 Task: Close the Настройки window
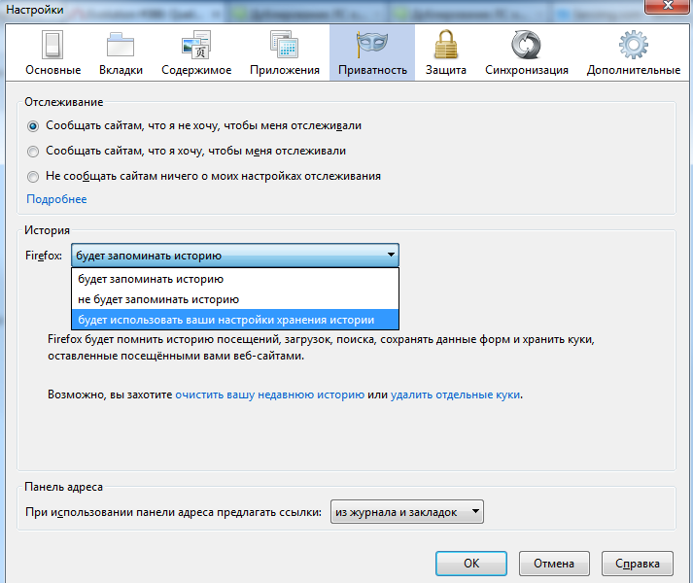tap(668, 6)
